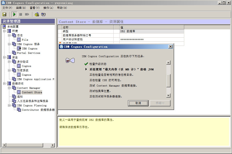Click the tree panel scroll right arrow

click(x=52, y=145)
